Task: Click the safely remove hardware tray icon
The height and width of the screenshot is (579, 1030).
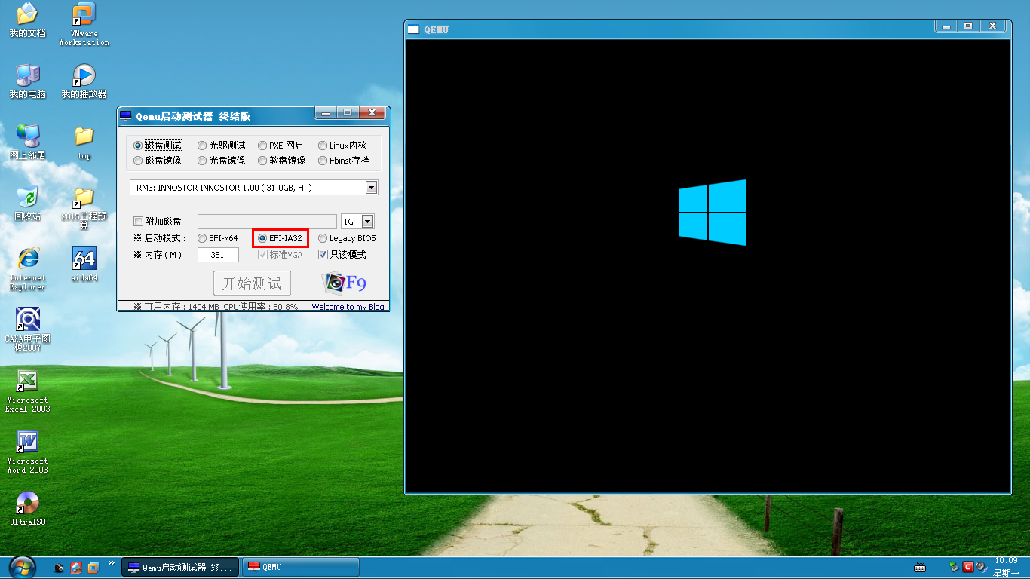Action: click(x=954, y=567)
